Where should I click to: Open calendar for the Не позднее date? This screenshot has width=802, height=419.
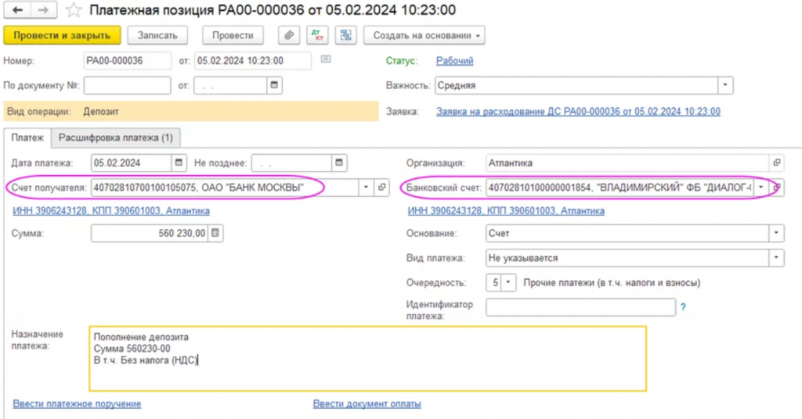coord(339,163)
